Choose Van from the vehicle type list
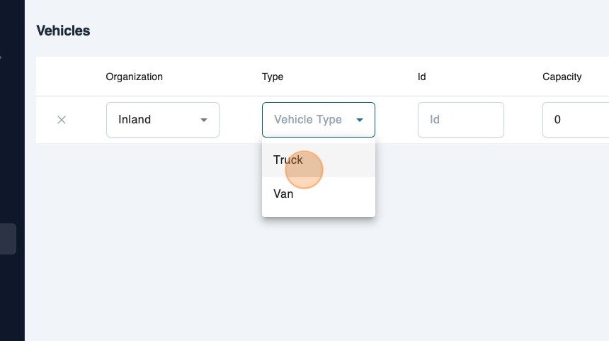This screenshot has height=341, width=609. point(283,194)
